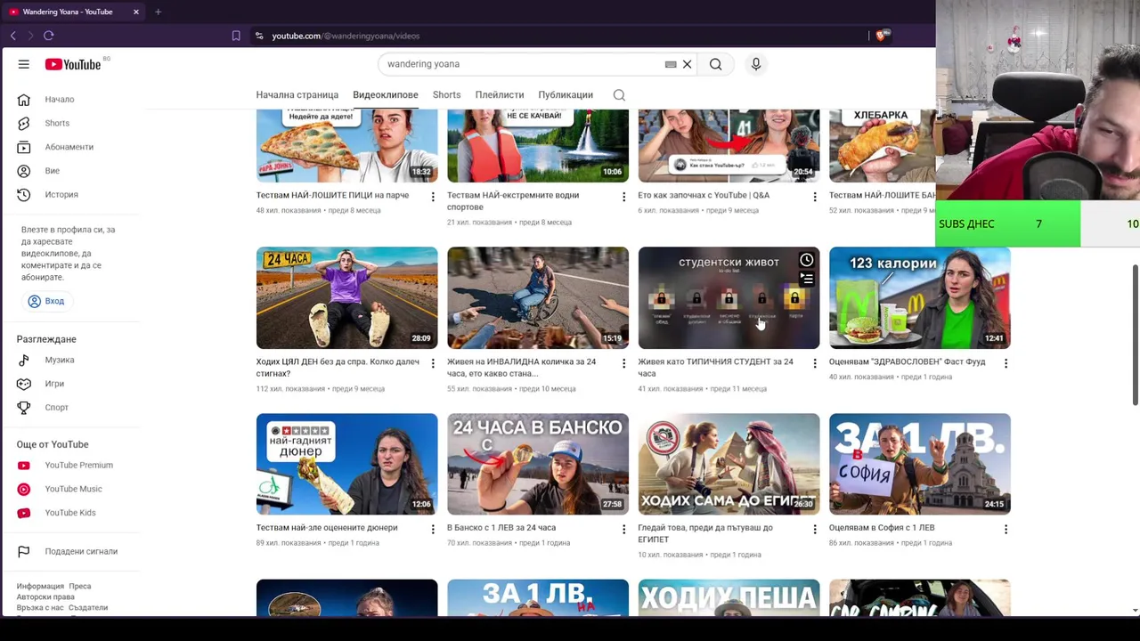The image size is (1140, 641).
Task: Bookmark the page with the bookmark icon
Action: point(236,36)
